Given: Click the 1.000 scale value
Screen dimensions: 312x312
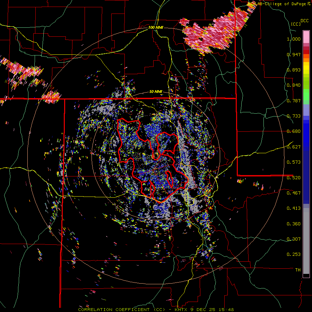Looking at the screenshot, I should pyautogui.click(x=294, y=39).
